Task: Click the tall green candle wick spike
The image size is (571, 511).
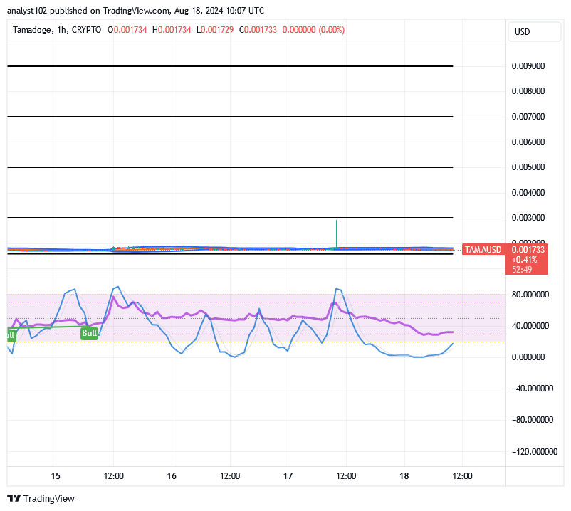Action: tap(336, 233)
